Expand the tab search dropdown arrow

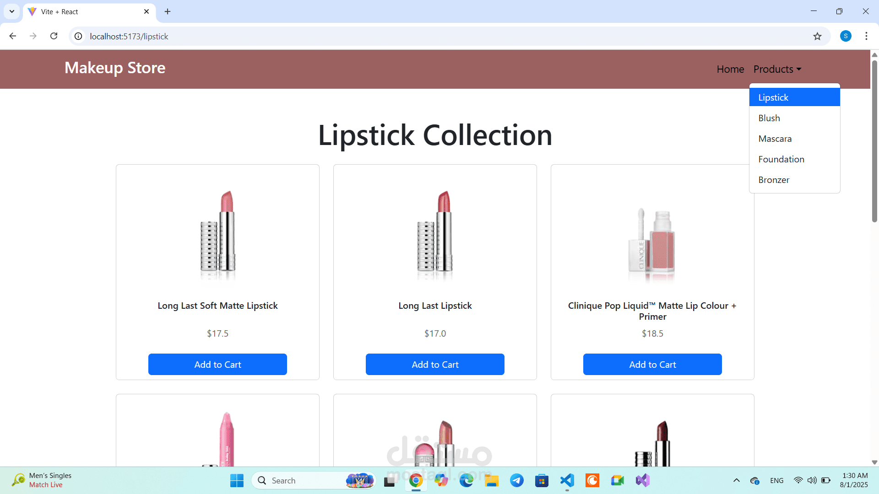pyautogui.click(x=12, y=11)
